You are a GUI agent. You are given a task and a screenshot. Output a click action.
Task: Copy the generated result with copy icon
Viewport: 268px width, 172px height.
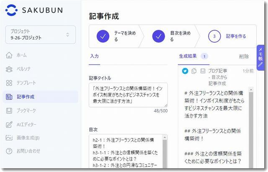point(194,71)
